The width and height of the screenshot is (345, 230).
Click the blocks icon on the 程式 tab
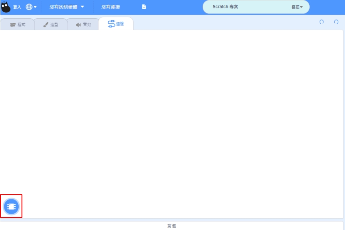pos(13,25)
